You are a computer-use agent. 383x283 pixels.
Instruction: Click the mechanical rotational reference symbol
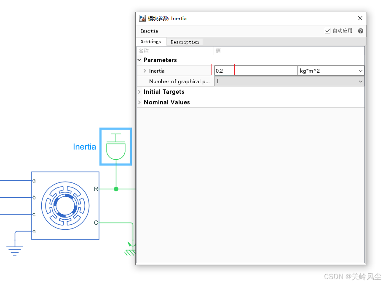tap(130, 249)
